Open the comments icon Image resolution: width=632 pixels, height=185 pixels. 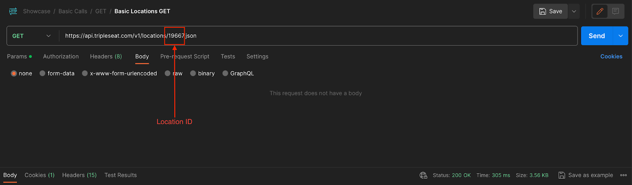click(615, 11)
